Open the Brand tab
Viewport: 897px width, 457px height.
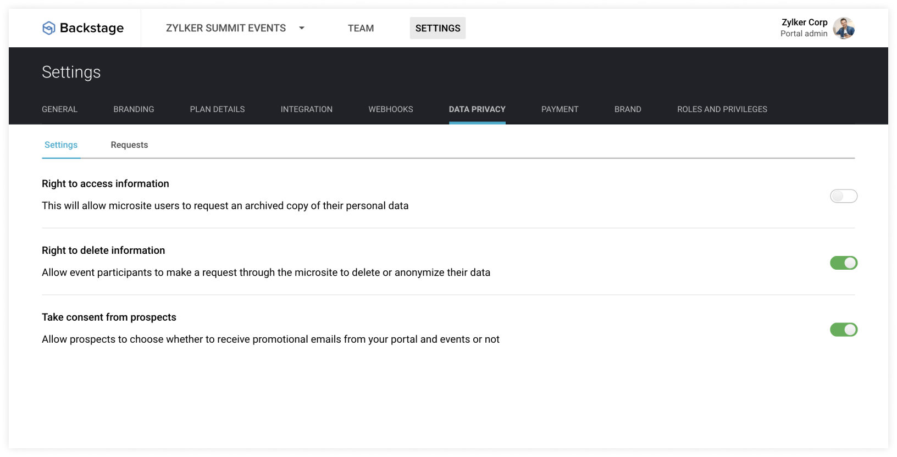[627, 109]
